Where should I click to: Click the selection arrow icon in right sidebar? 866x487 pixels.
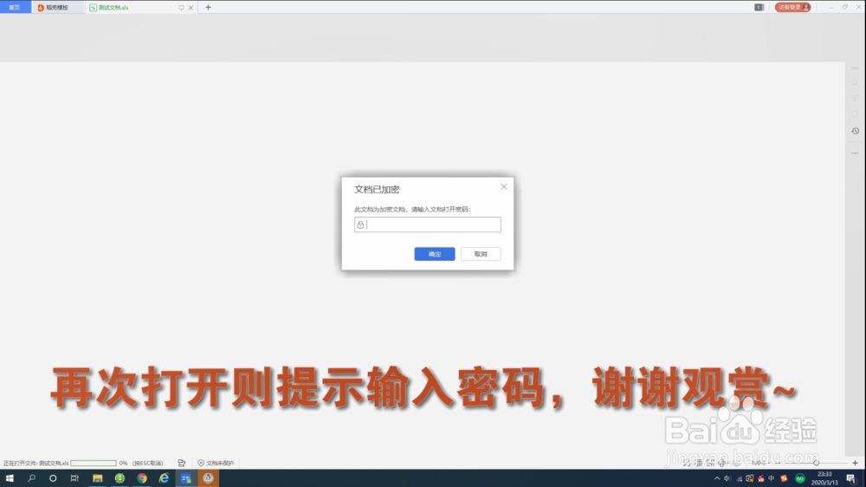855,82
